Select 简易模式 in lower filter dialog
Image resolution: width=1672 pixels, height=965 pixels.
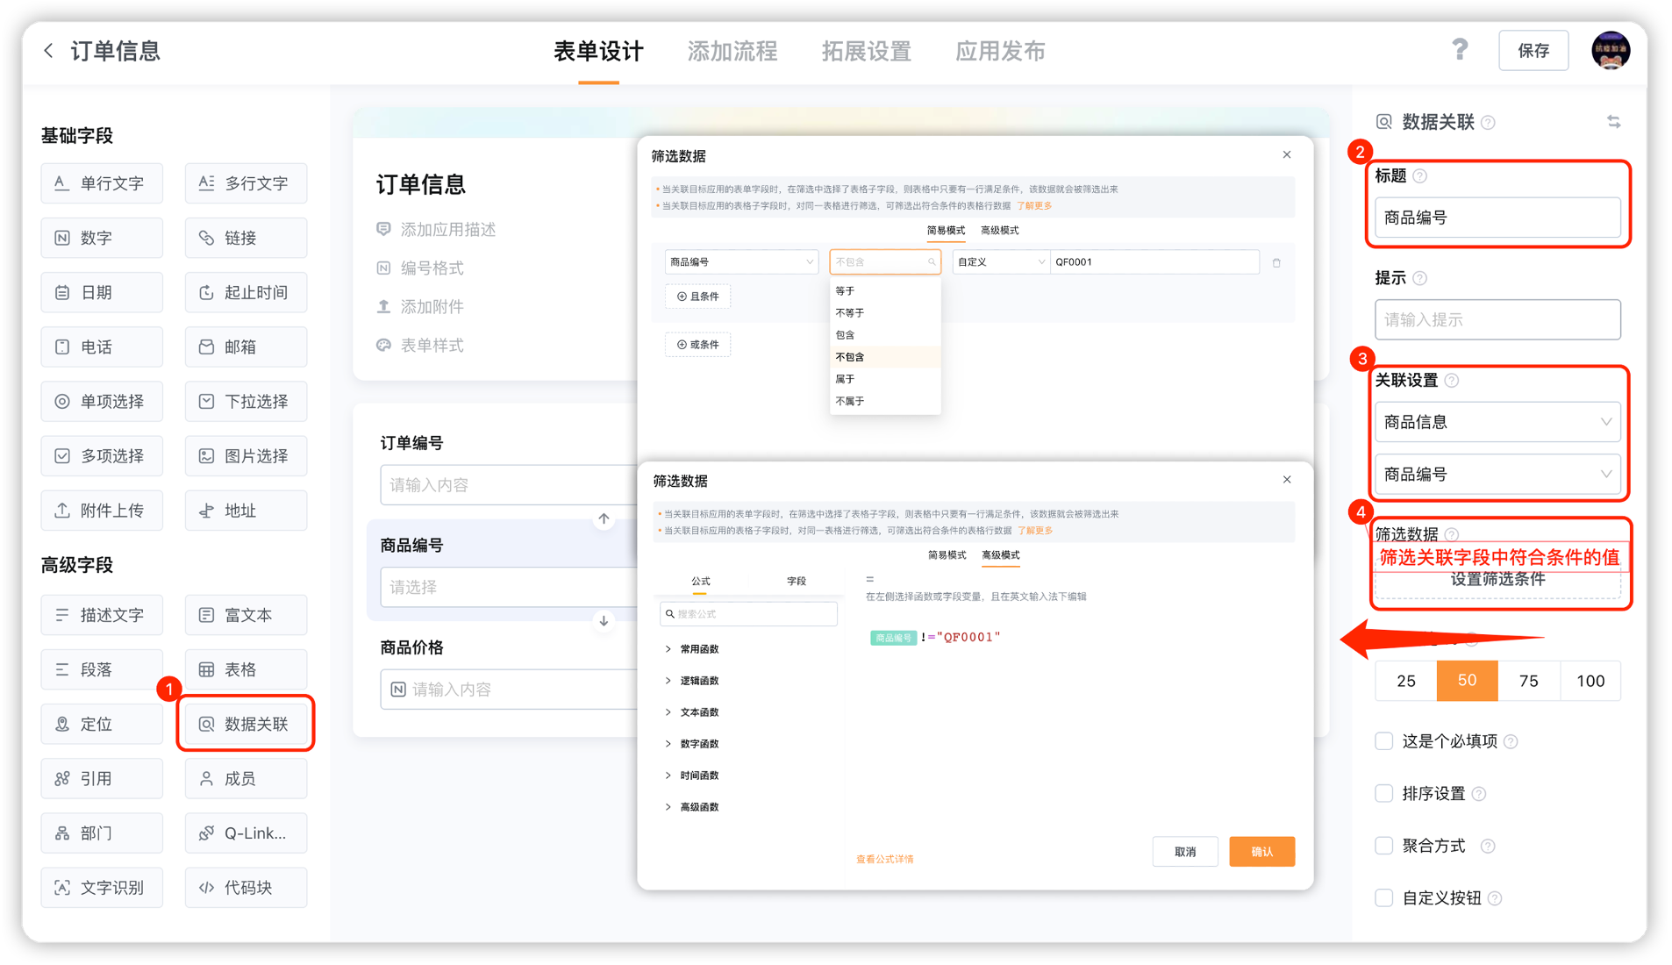pyautogui.click(x=947, y=555)
